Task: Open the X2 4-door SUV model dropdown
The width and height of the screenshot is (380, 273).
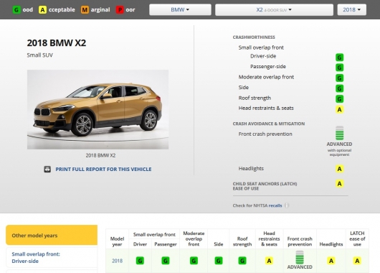Action: tap(274, 10)
